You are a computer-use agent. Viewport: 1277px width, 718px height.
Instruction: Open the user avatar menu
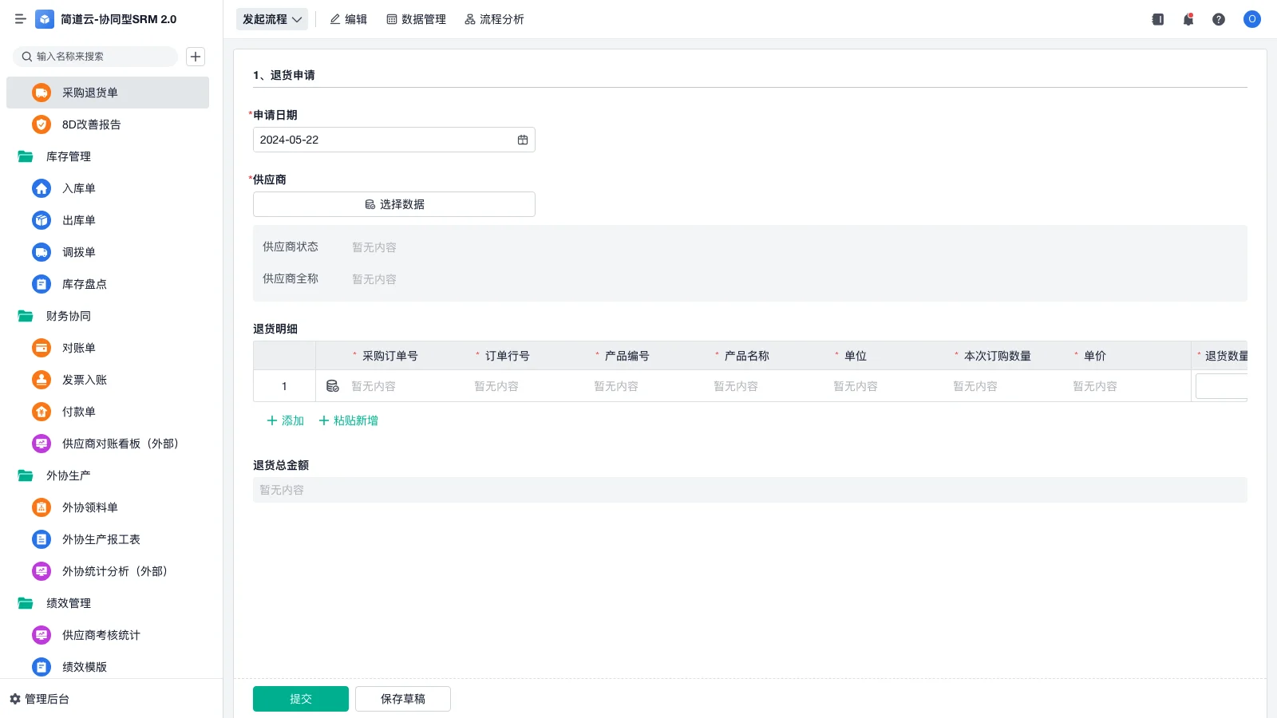pos(1252,19)
